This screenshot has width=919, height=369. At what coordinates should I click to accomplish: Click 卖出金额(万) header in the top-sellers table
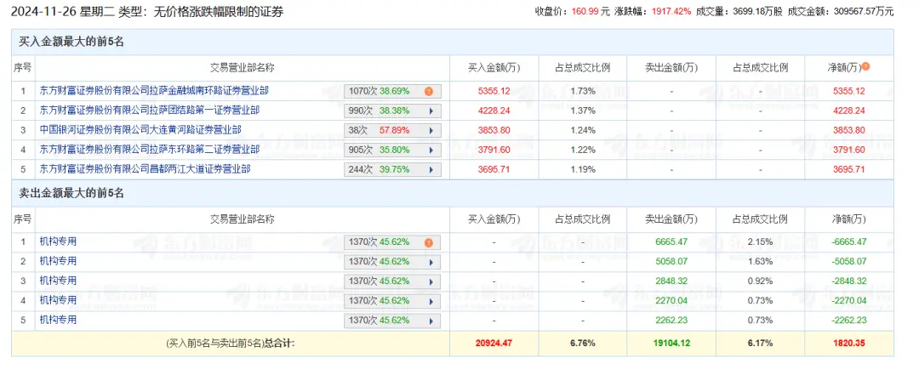[x=671, y=219]
